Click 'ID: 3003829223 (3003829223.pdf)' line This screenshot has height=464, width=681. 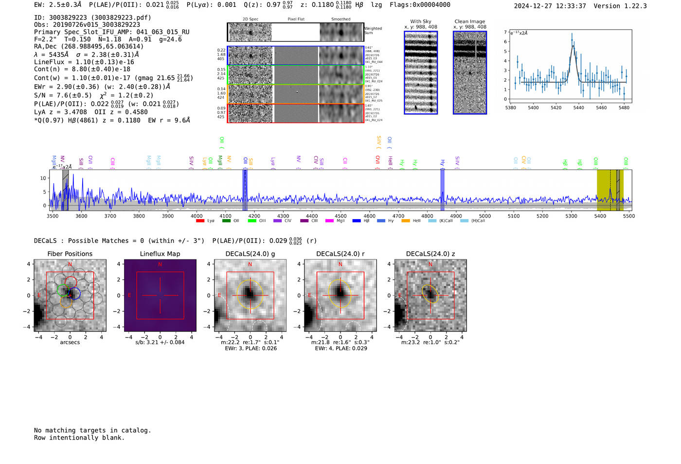pos(92,18)
